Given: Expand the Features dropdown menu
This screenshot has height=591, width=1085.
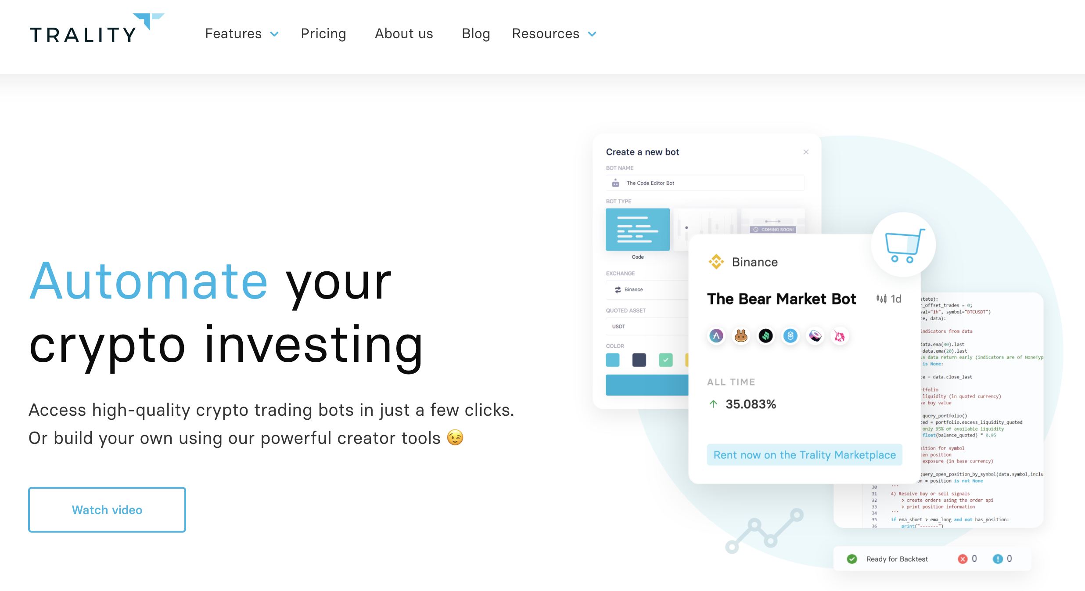Looking at the screenshot, I should tap(241, 33).
